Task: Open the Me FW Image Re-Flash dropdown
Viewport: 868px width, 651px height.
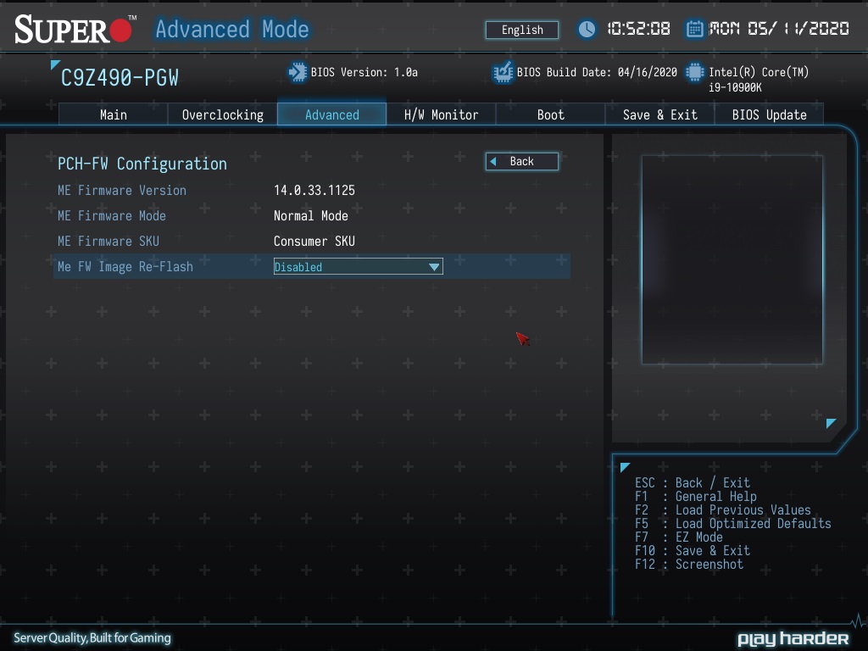Action: pyautogui.click(x=357, y=267)
